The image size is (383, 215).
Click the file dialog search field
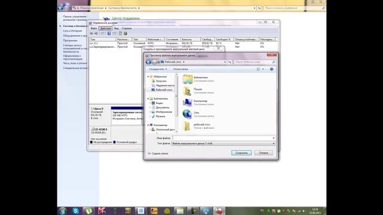pyautogui.click(x=255, y=62)
